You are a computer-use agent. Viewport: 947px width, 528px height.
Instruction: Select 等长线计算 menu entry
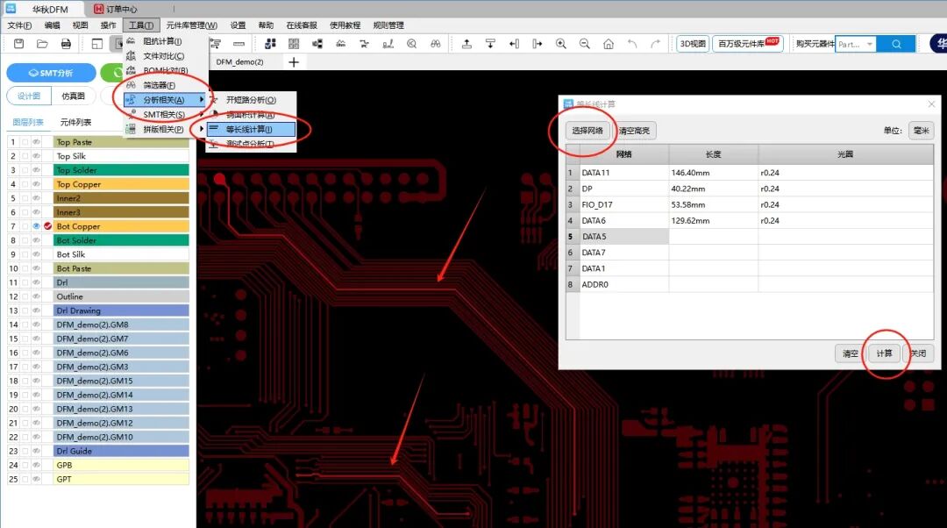click(x=249, y=130)
